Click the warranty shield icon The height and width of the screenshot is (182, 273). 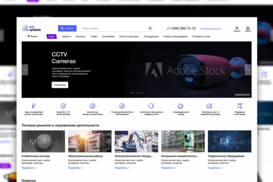pos(63,106)
